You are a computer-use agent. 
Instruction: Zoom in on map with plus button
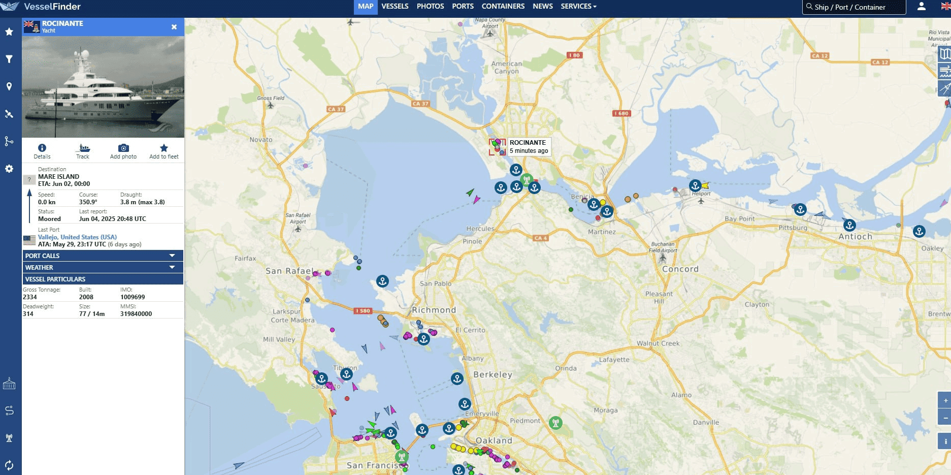(x=945, y=400)
